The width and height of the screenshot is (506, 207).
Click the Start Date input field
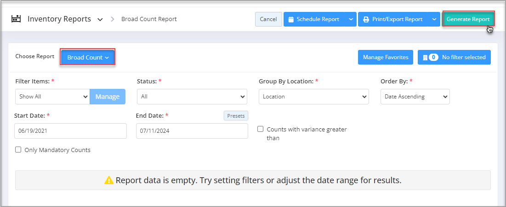pyautogui.click(x=70, y=131)
